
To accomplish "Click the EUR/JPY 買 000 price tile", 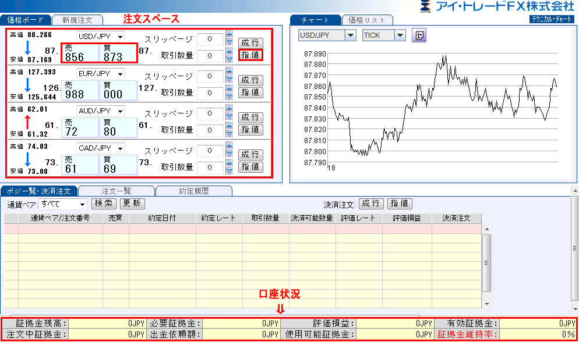I will (x=118, y=90).
